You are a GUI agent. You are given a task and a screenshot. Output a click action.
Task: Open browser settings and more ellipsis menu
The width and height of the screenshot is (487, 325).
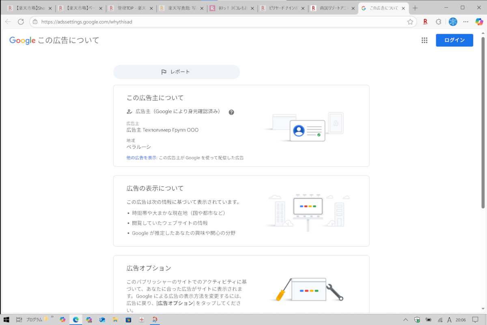[x=465, y=22]
